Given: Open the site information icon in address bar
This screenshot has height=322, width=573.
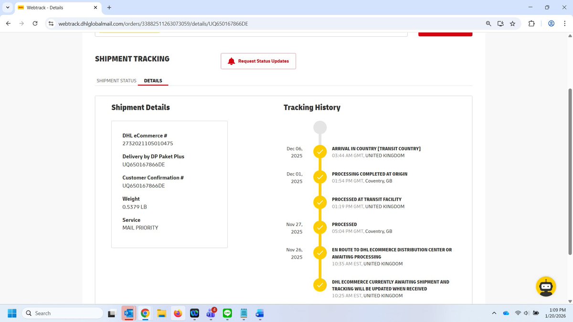Looking at the screenshot, I should 51,23.
